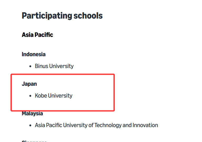
Task: Click the word "schools" in the title
Action: [x=88, y=16]
